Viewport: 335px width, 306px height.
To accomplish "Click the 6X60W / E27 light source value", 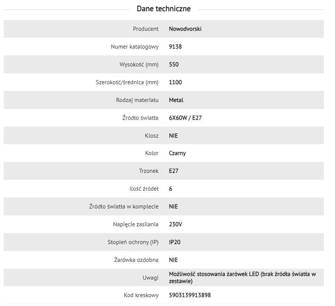I will coord(185,118).
